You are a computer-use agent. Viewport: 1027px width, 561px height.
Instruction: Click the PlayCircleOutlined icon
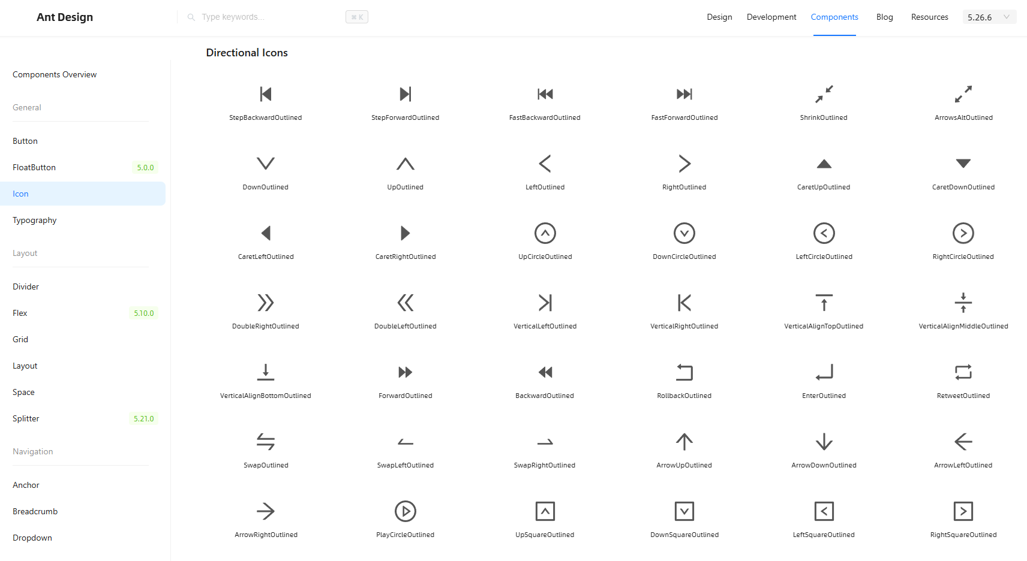pos(405,511)
